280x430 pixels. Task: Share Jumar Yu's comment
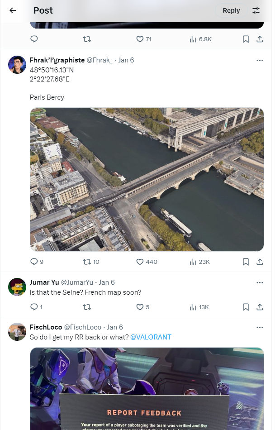click(x=260, y=307)
